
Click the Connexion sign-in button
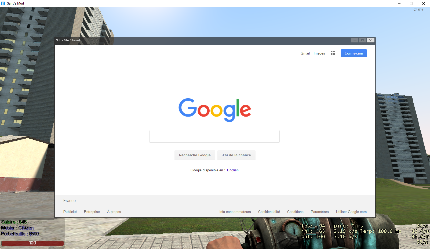pos(354,53)
